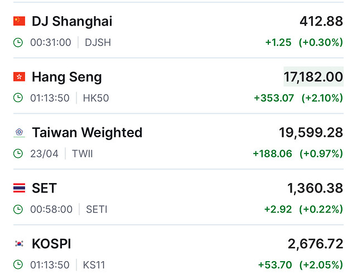Click the Hong Kong flag icon
The image size is (357, 279).
(x=19, y=77)
